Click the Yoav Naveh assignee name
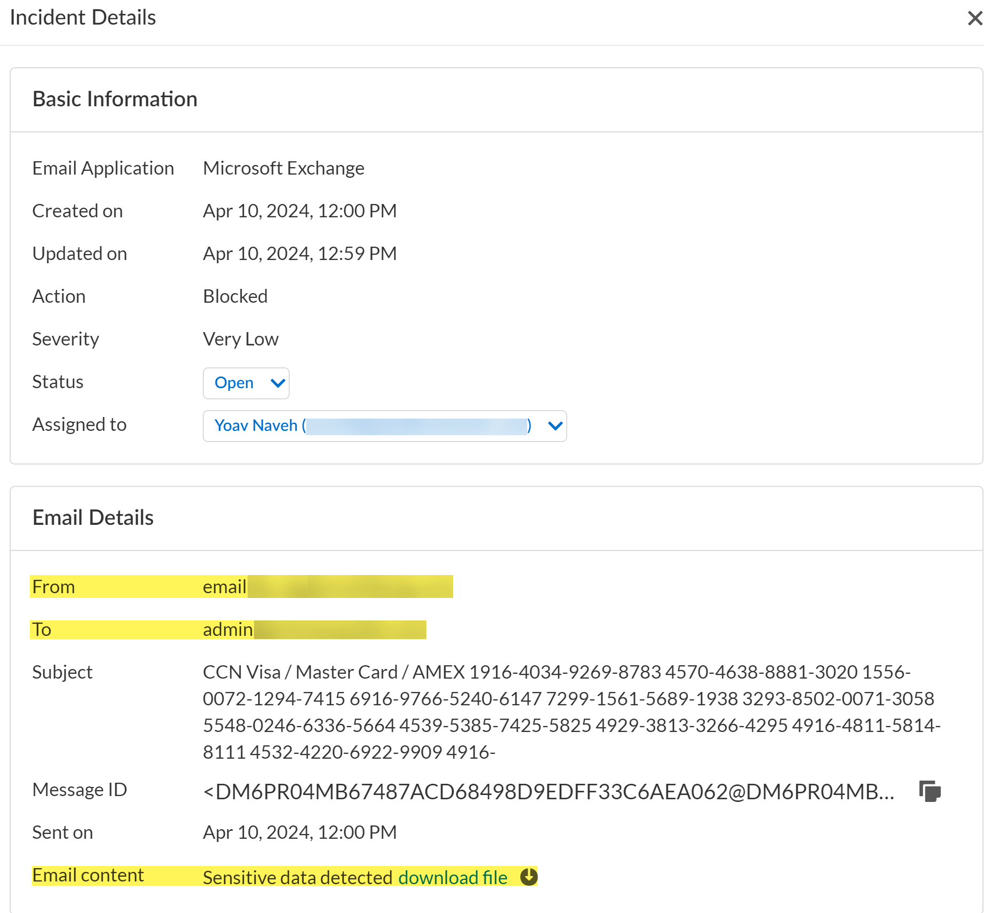984x913 pixels. [x=256, y=426]
